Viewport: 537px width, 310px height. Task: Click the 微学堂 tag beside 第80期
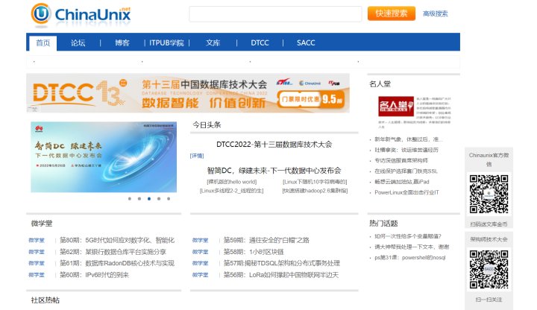tap(37, 241)
